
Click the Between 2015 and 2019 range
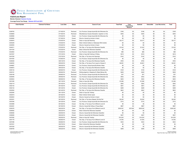(35, 21)
